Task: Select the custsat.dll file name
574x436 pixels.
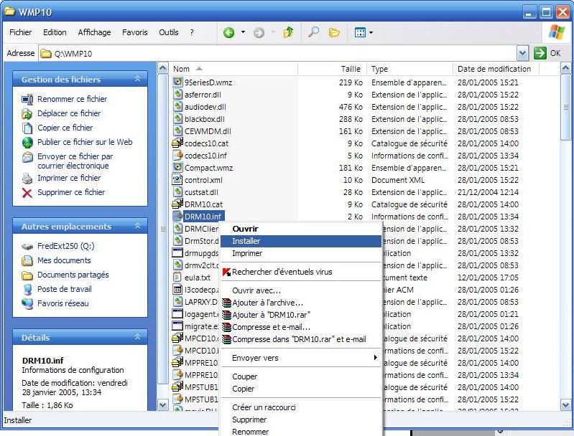Action: [x=201, y=192]
